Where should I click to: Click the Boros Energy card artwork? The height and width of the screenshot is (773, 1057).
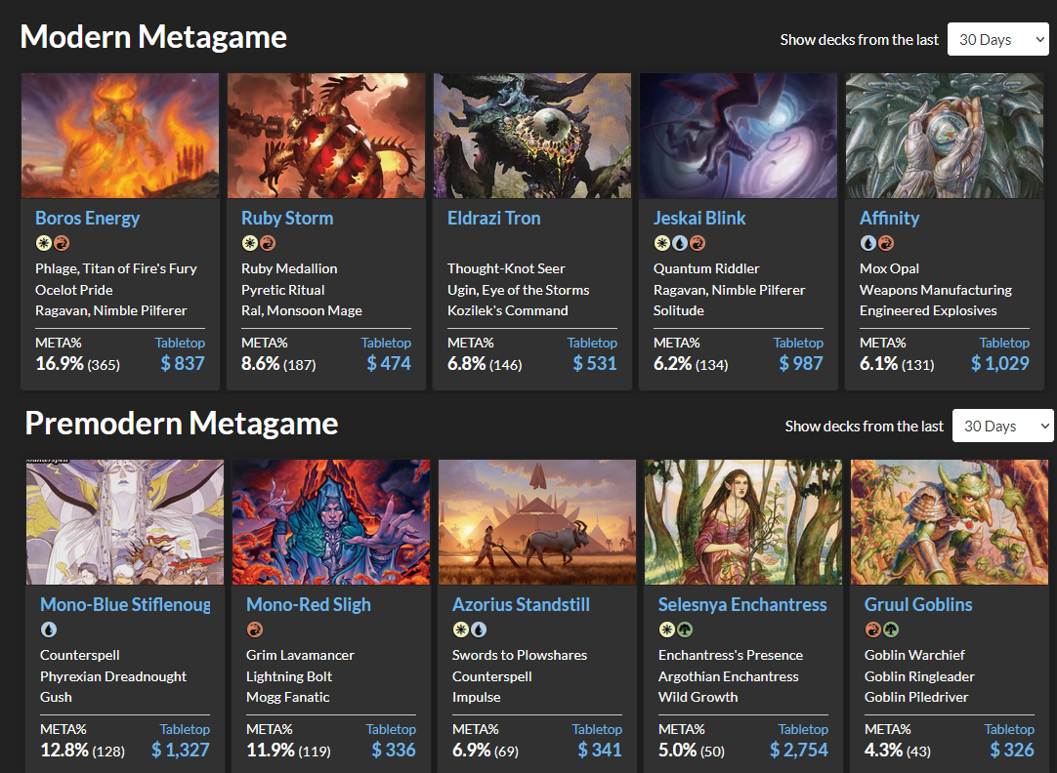coord(120,136)
